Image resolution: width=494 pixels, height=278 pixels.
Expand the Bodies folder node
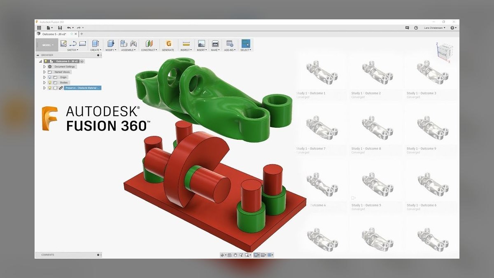(44, 82)
